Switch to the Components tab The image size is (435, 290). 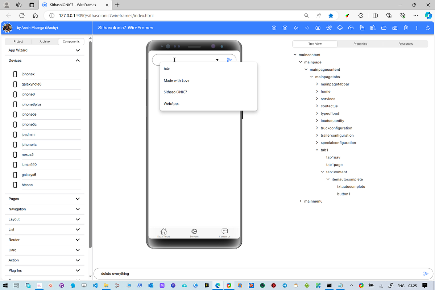(71, 41)
